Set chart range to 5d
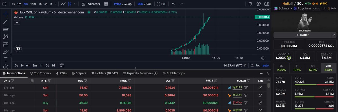Screen dimensions: 338x112 (x=48, y=65)
